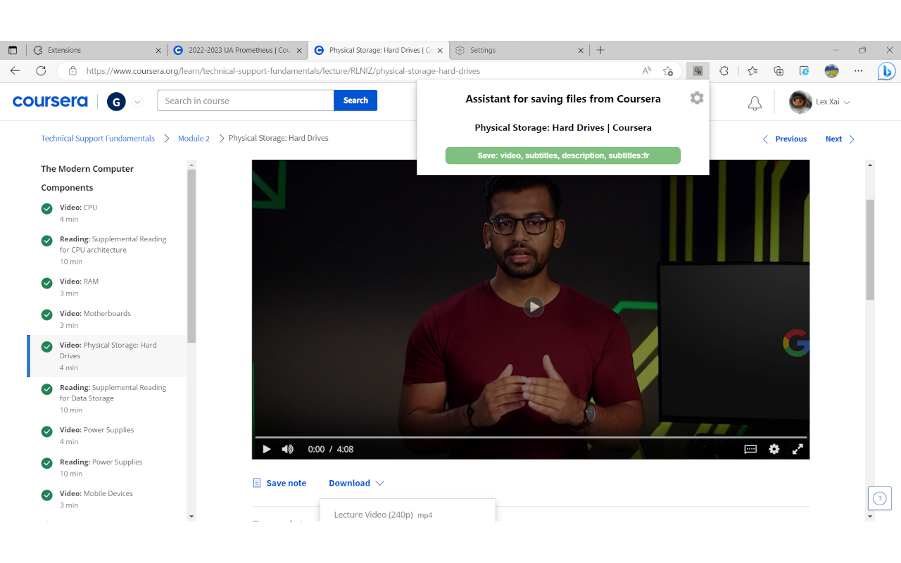This screenshot has width=901, height=563.
Task: Switch to 2022-2023 UA Prometheus tab
Action: (x=238, y=50)
